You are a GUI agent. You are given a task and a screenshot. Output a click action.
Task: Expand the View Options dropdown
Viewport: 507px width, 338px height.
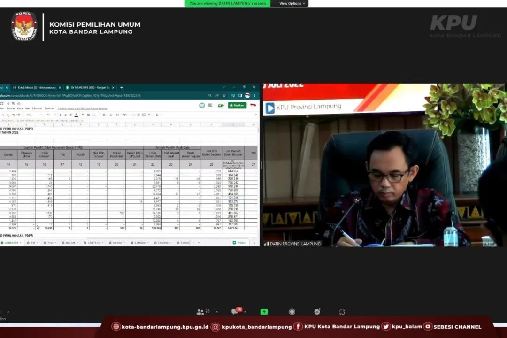tap(292, 3)
